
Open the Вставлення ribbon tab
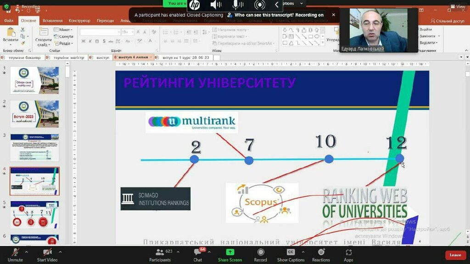click(x=52, y=21)
